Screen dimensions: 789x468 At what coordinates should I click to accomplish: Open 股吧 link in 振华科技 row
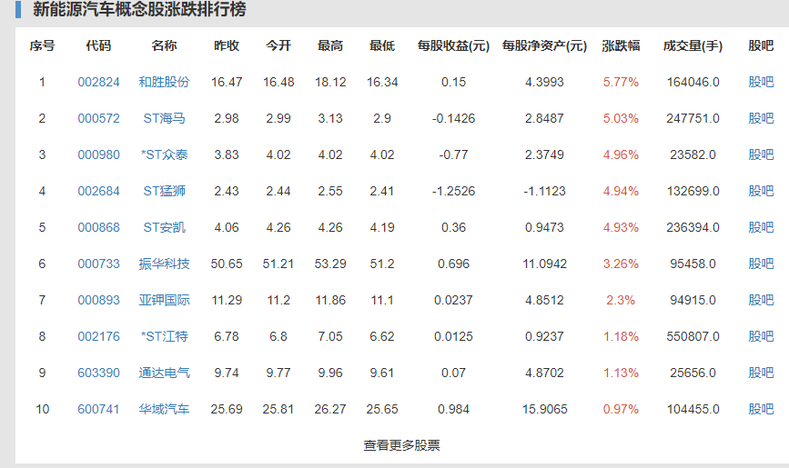pyautogui.click(x=761, y=264)
